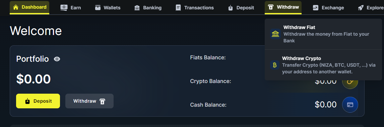
Task: Open the Transactions tab
Action: [195, 8]
